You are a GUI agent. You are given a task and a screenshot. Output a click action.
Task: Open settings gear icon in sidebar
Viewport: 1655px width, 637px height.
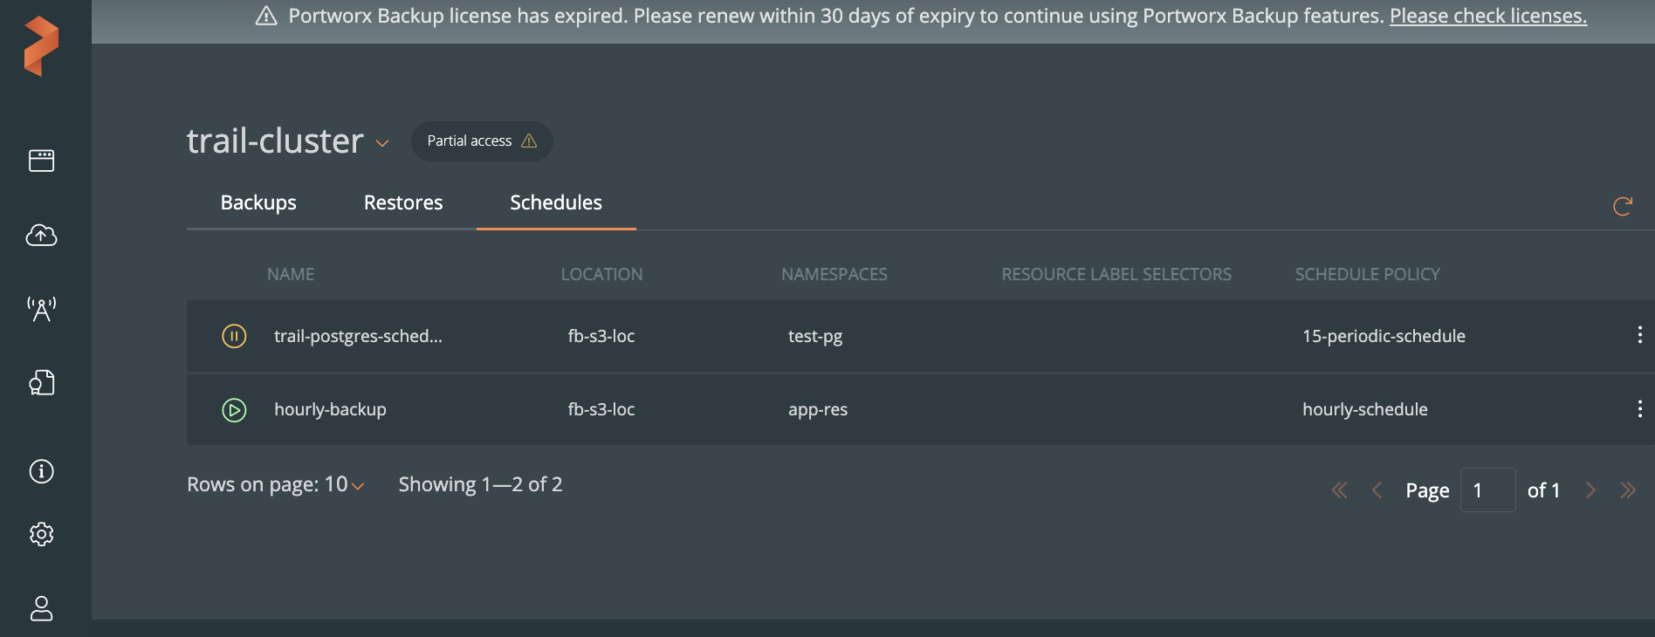tap(41, 534)
